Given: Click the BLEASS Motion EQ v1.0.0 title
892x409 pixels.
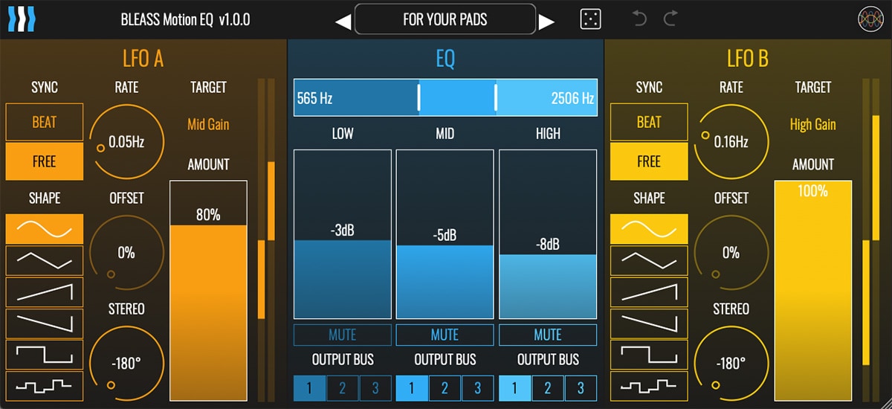Looking at the screenshot, I should point(185,20).
